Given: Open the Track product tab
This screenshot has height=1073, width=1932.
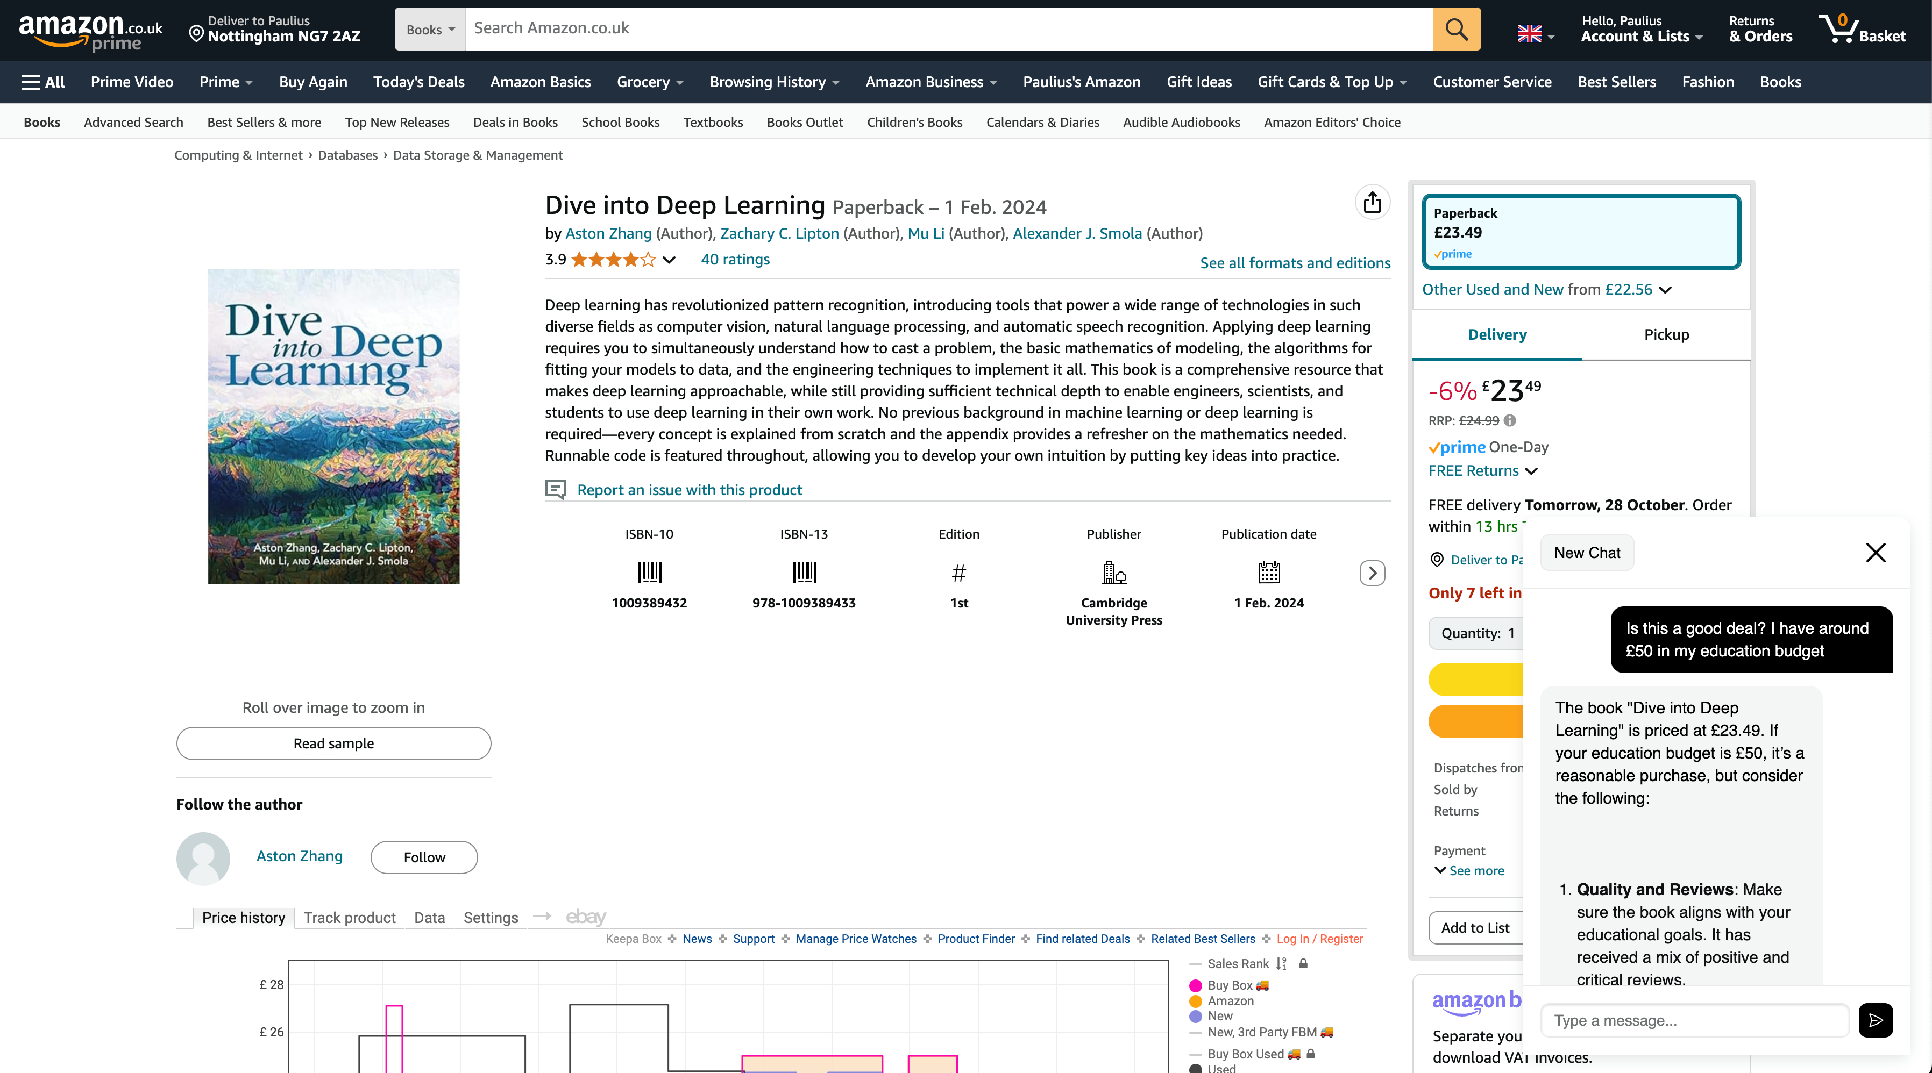Looking at the screenshot, I should coord(350,918).
